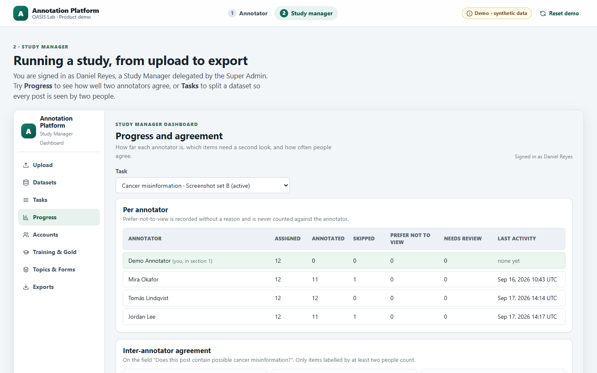Screen dimensions: 597x373
Task: Switch to the Study manager tab
Action: coord(306,13)
